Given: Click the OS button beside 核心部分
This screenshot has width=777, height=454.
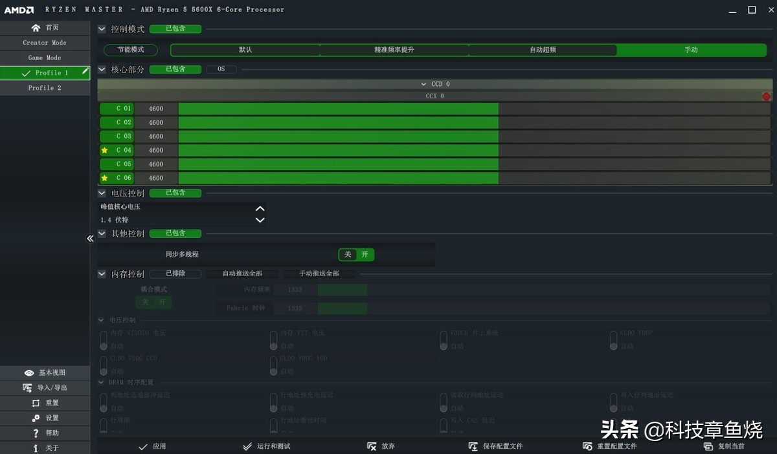Looking at the screenshot, I should [x=221, y=69].
